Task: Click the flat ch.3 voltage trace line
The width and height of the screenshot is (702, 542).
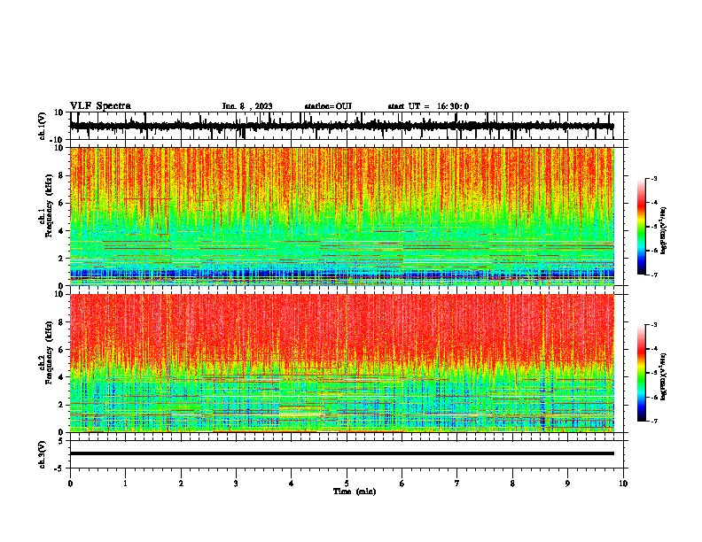Action: tap(341, 453)
